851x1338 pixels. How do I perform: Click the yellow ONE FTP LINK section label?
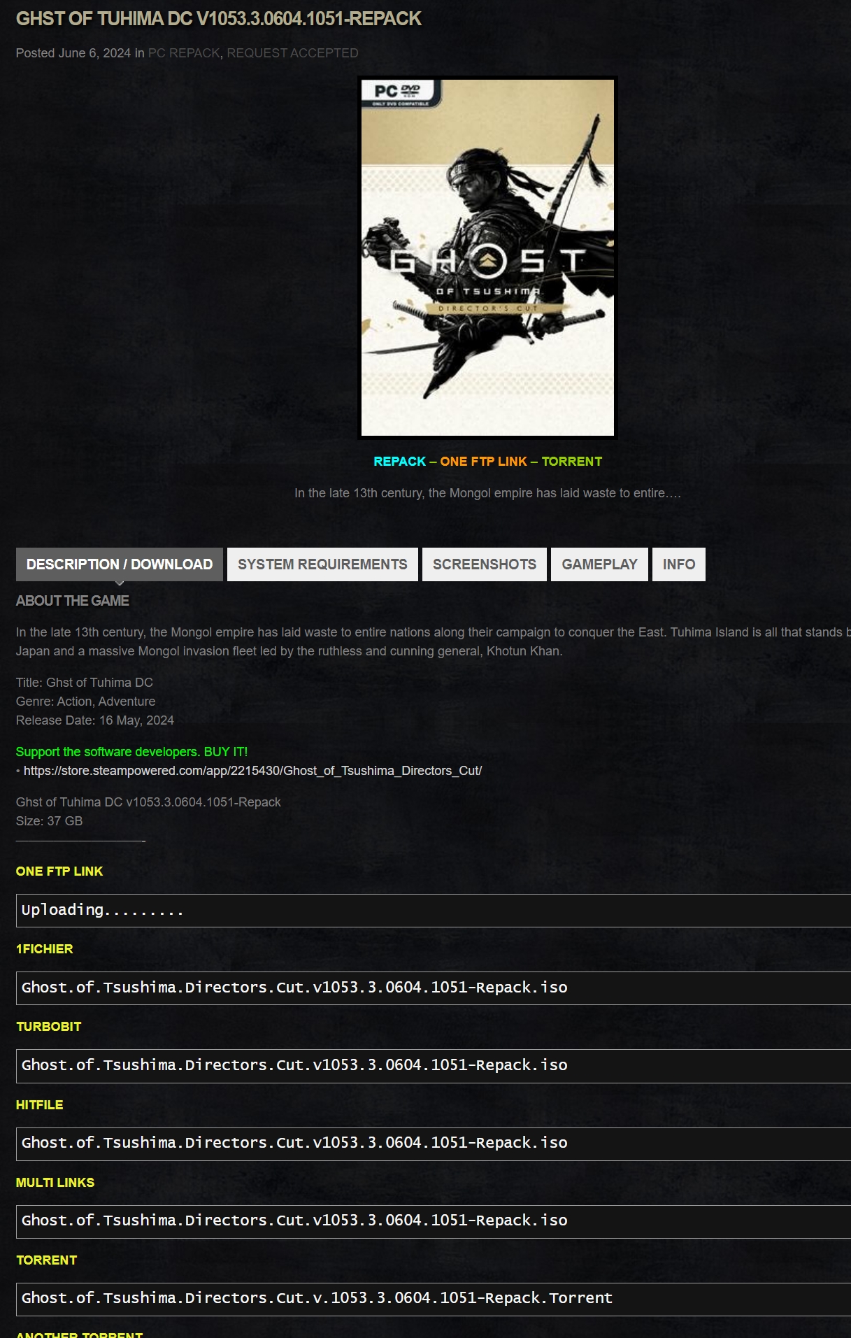click(59, 871)
